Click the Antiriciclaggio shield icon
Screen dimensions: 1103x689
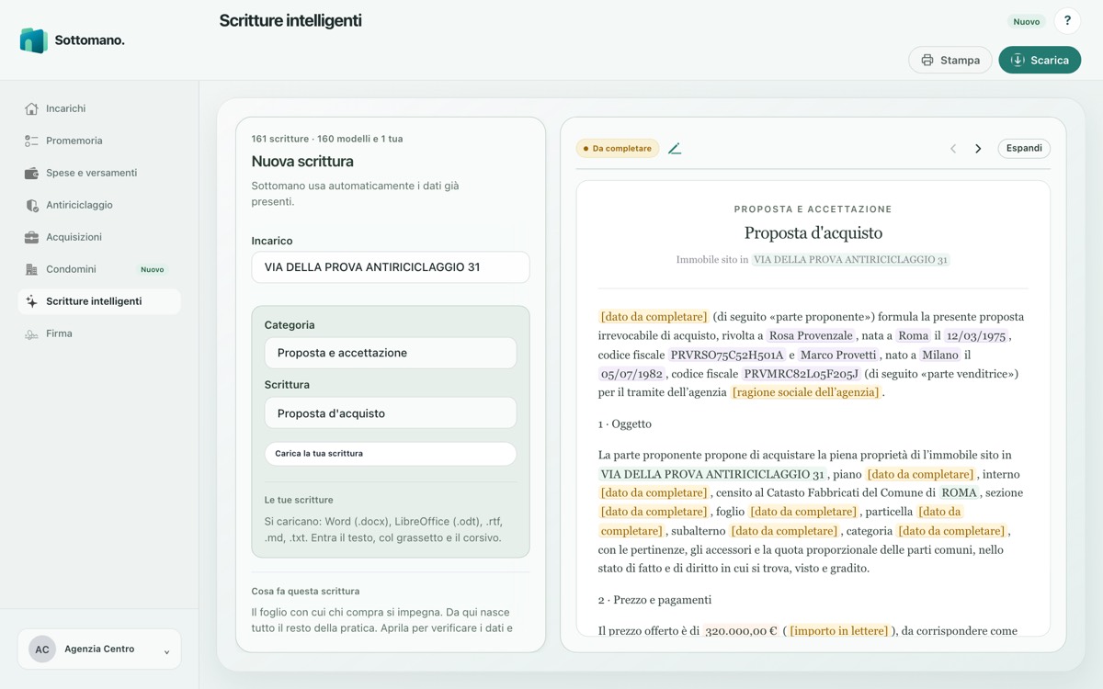click(32, 205)
